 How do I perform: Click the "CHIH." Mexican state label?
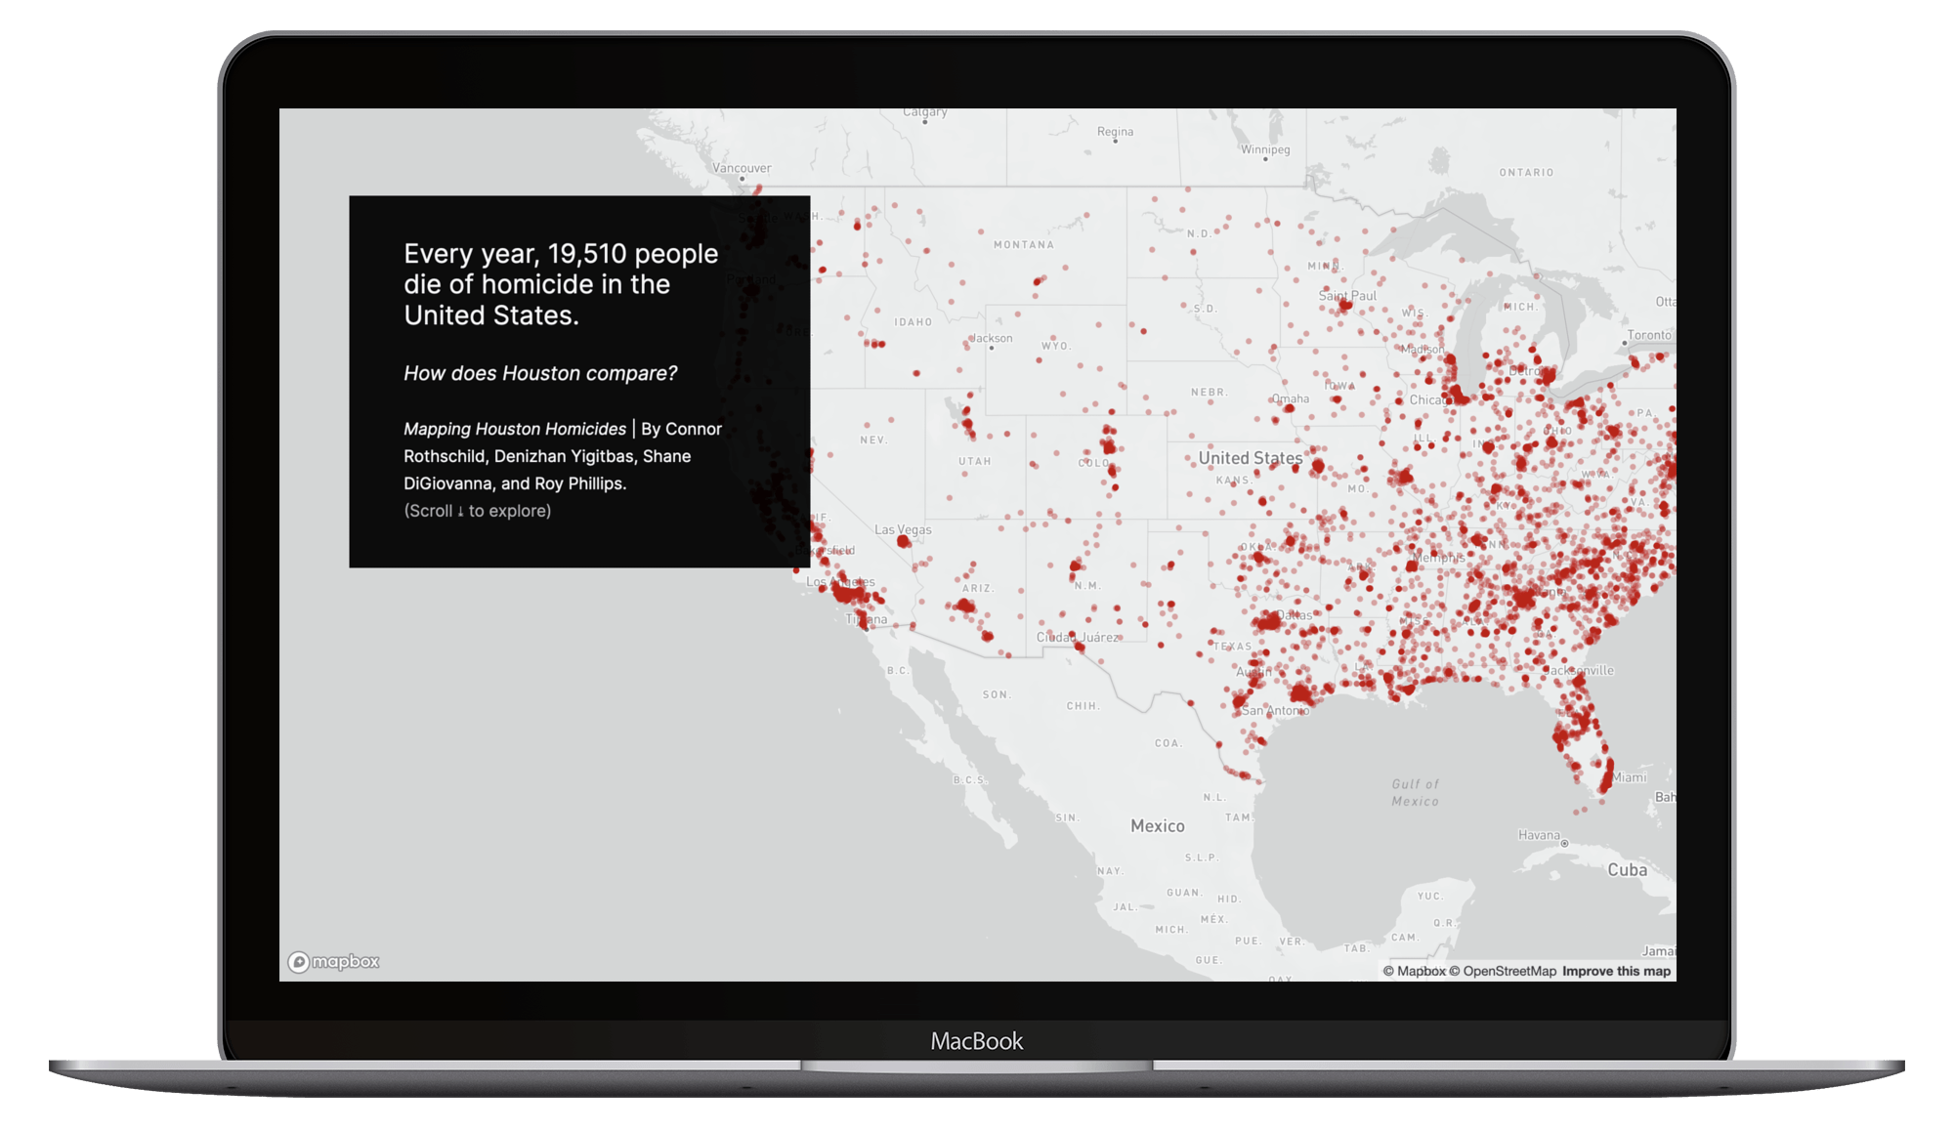coord(1083,706)
